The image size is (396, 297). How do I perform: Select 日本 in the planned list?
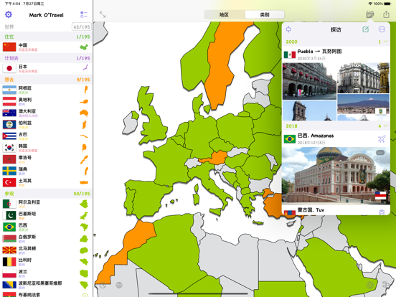tap(46, 68)
